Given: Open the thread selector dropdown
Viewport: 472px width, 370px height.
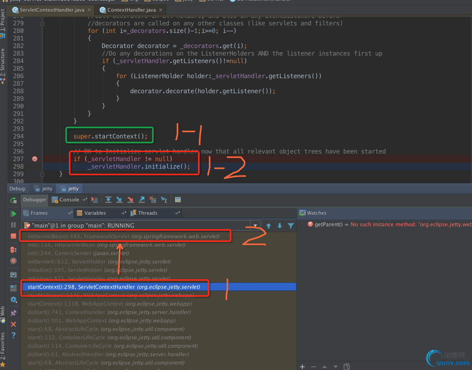Looking at the screenshot, I should pyautogui.click(x=255, y=225).
